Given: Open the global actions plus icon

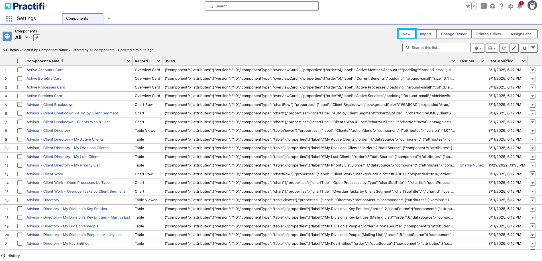Looking at the screenshot, I should pos(484,6).
